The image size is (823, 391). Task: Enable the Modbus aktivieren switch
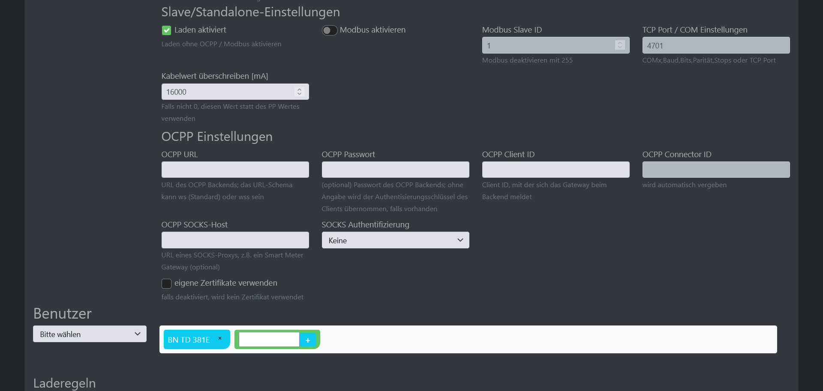(x=329, y=30)
